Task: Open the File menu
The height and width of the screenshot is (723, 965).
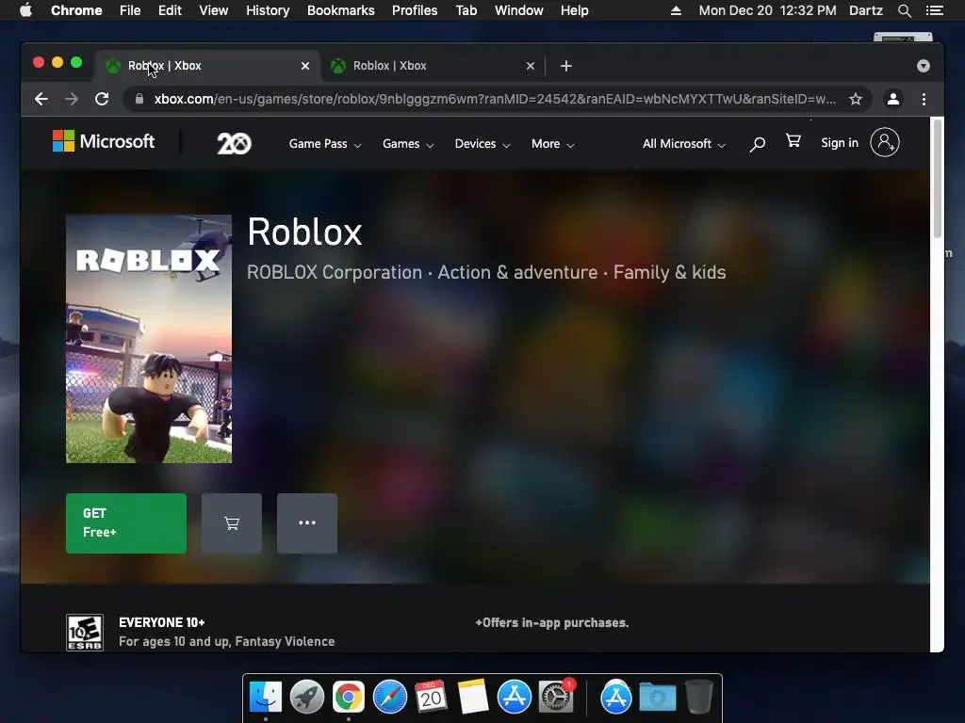Action: tap(130, 10)
